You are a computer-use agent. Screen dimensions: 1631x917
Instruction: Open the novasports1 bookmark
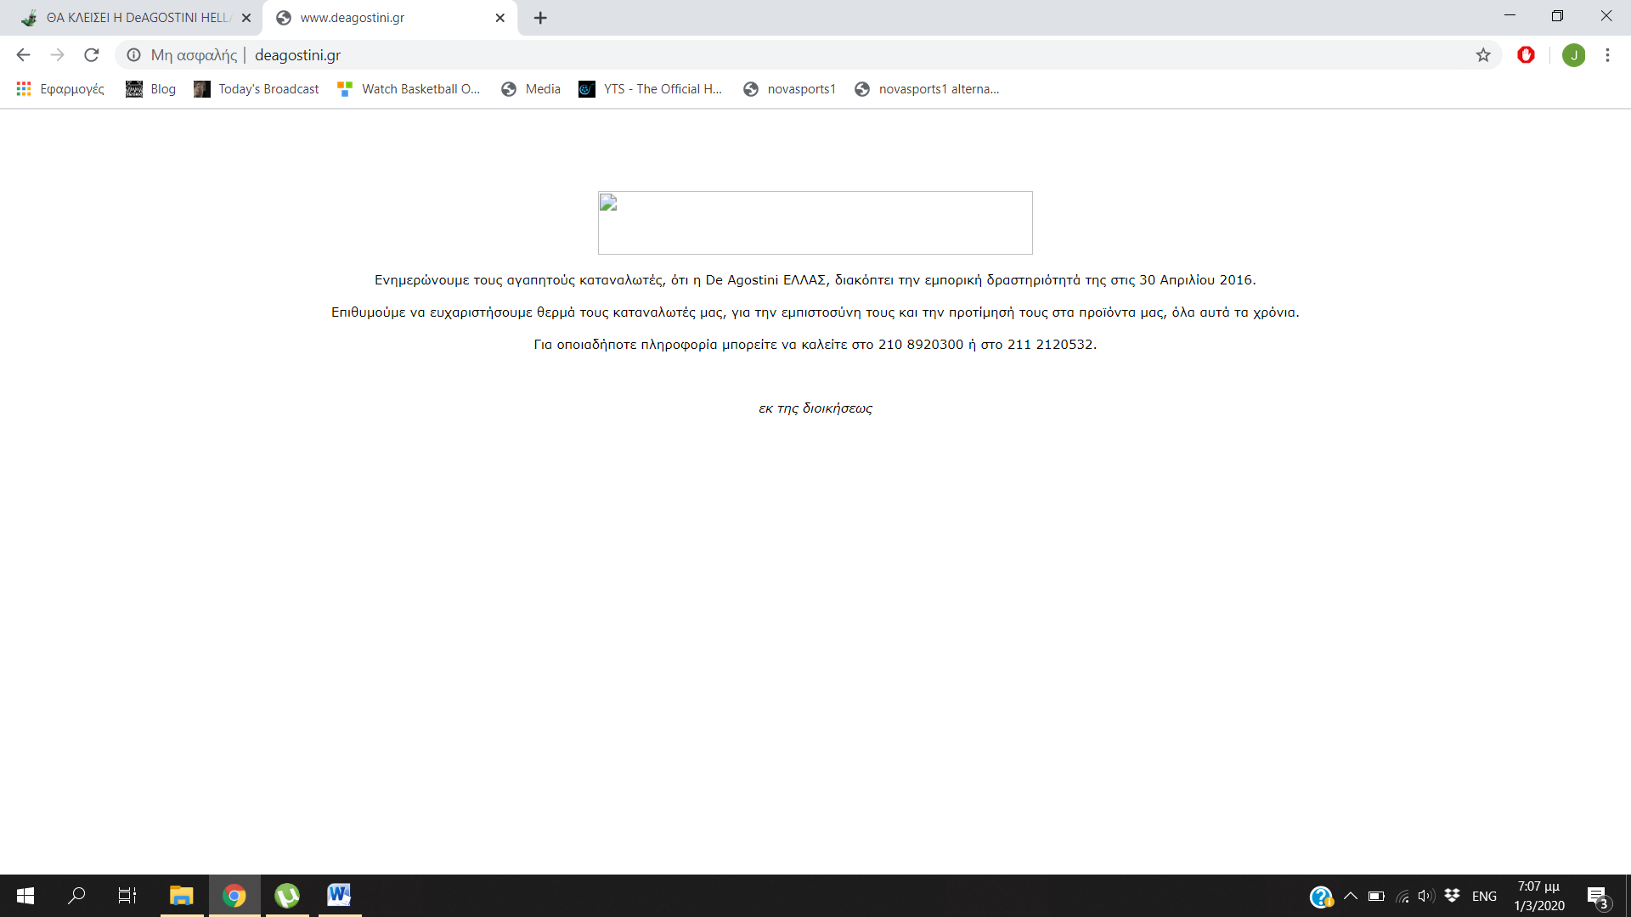pos(790,89)
